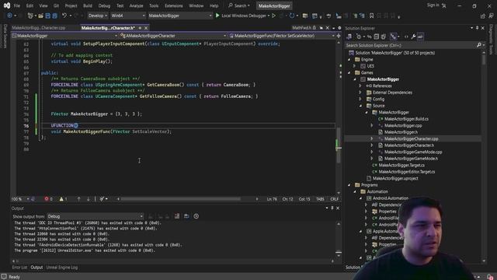497x280 pixels.
Task: Toggle Sync with Active Document in Solution Explorer
Action: [370, 37]
